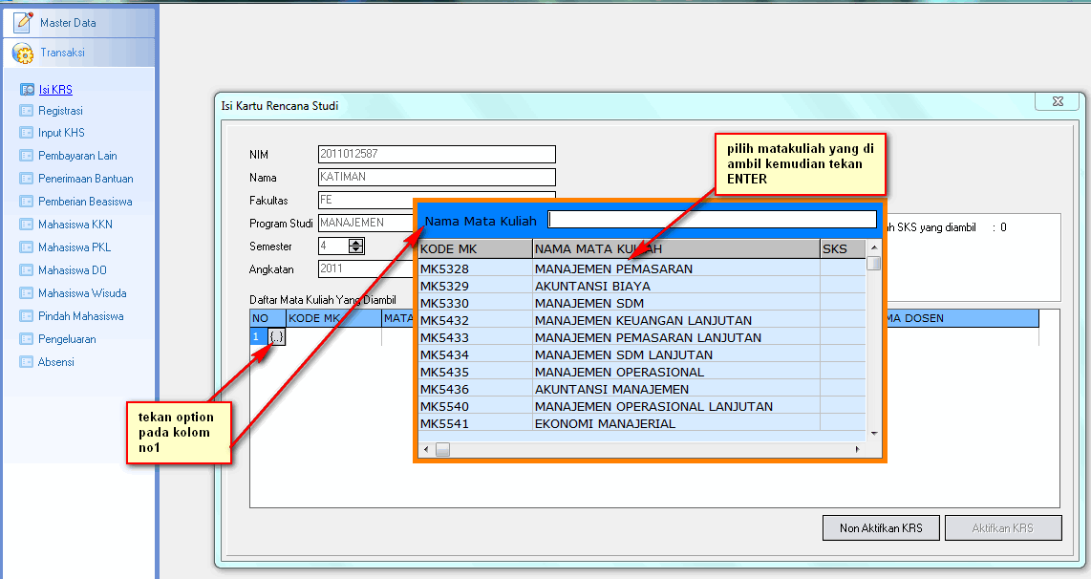1091x579 pixels.
Task: Click Aktifkan KRS button
Action: pos(1003,527)
